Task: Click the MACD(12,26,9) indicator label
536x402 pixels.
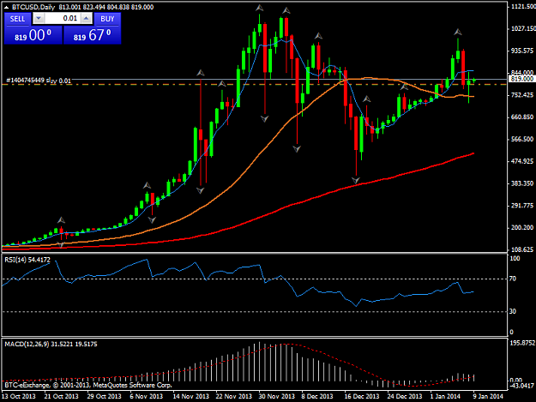Action: [x=51, y=345]
